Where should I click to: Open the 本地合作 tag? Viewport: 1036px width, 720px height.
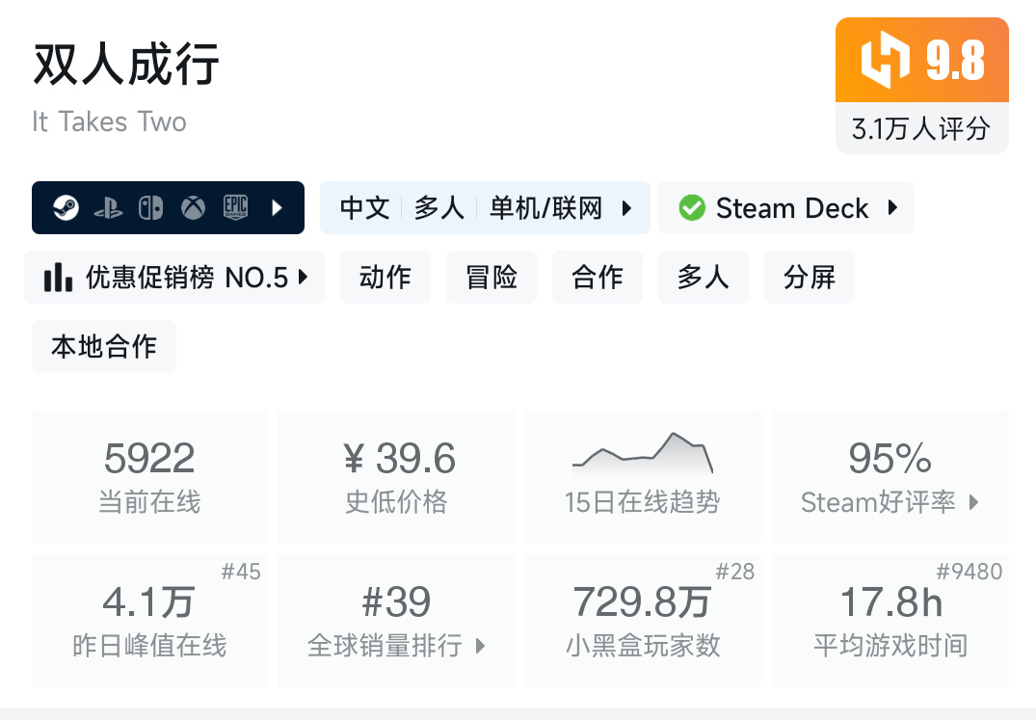click(x=103, y=346)
